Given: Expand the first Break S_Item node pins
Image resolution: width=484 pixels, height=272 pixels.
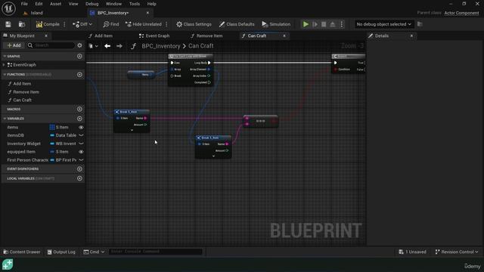Looking at the screenshot, I should [x=132, y=130].
